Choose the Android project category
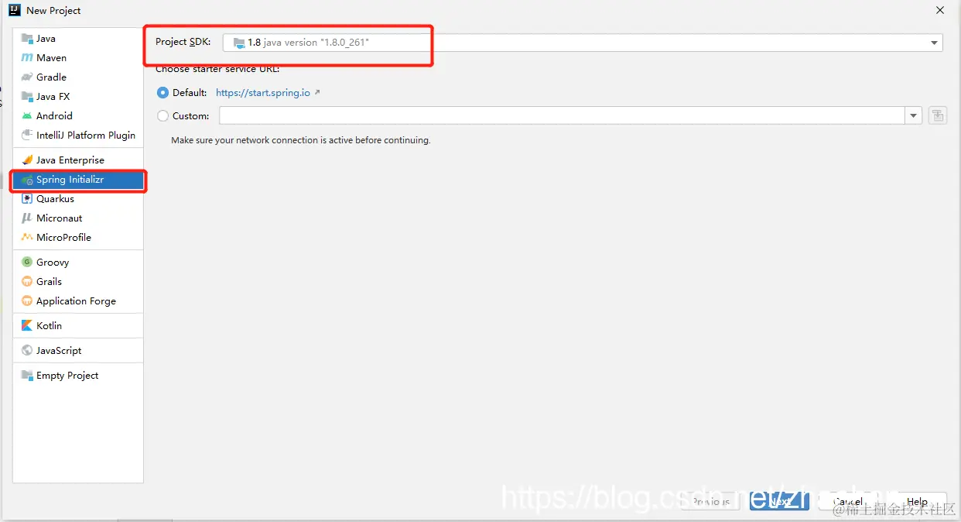The width and height of the screenshot is (961, 522). pos(78,116)
